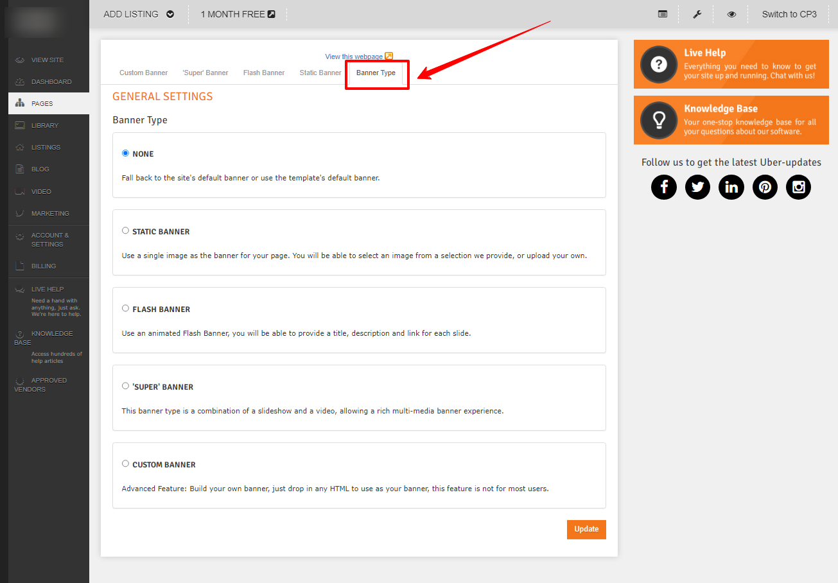838x583 pixels.
Task: Click the Pages sitemap icon in sidebar
Action: coord(19,103)
